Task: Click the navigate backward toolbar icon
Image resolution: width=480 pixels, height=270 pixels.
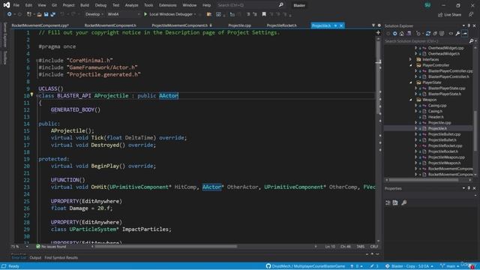Action: coord(10,14)
